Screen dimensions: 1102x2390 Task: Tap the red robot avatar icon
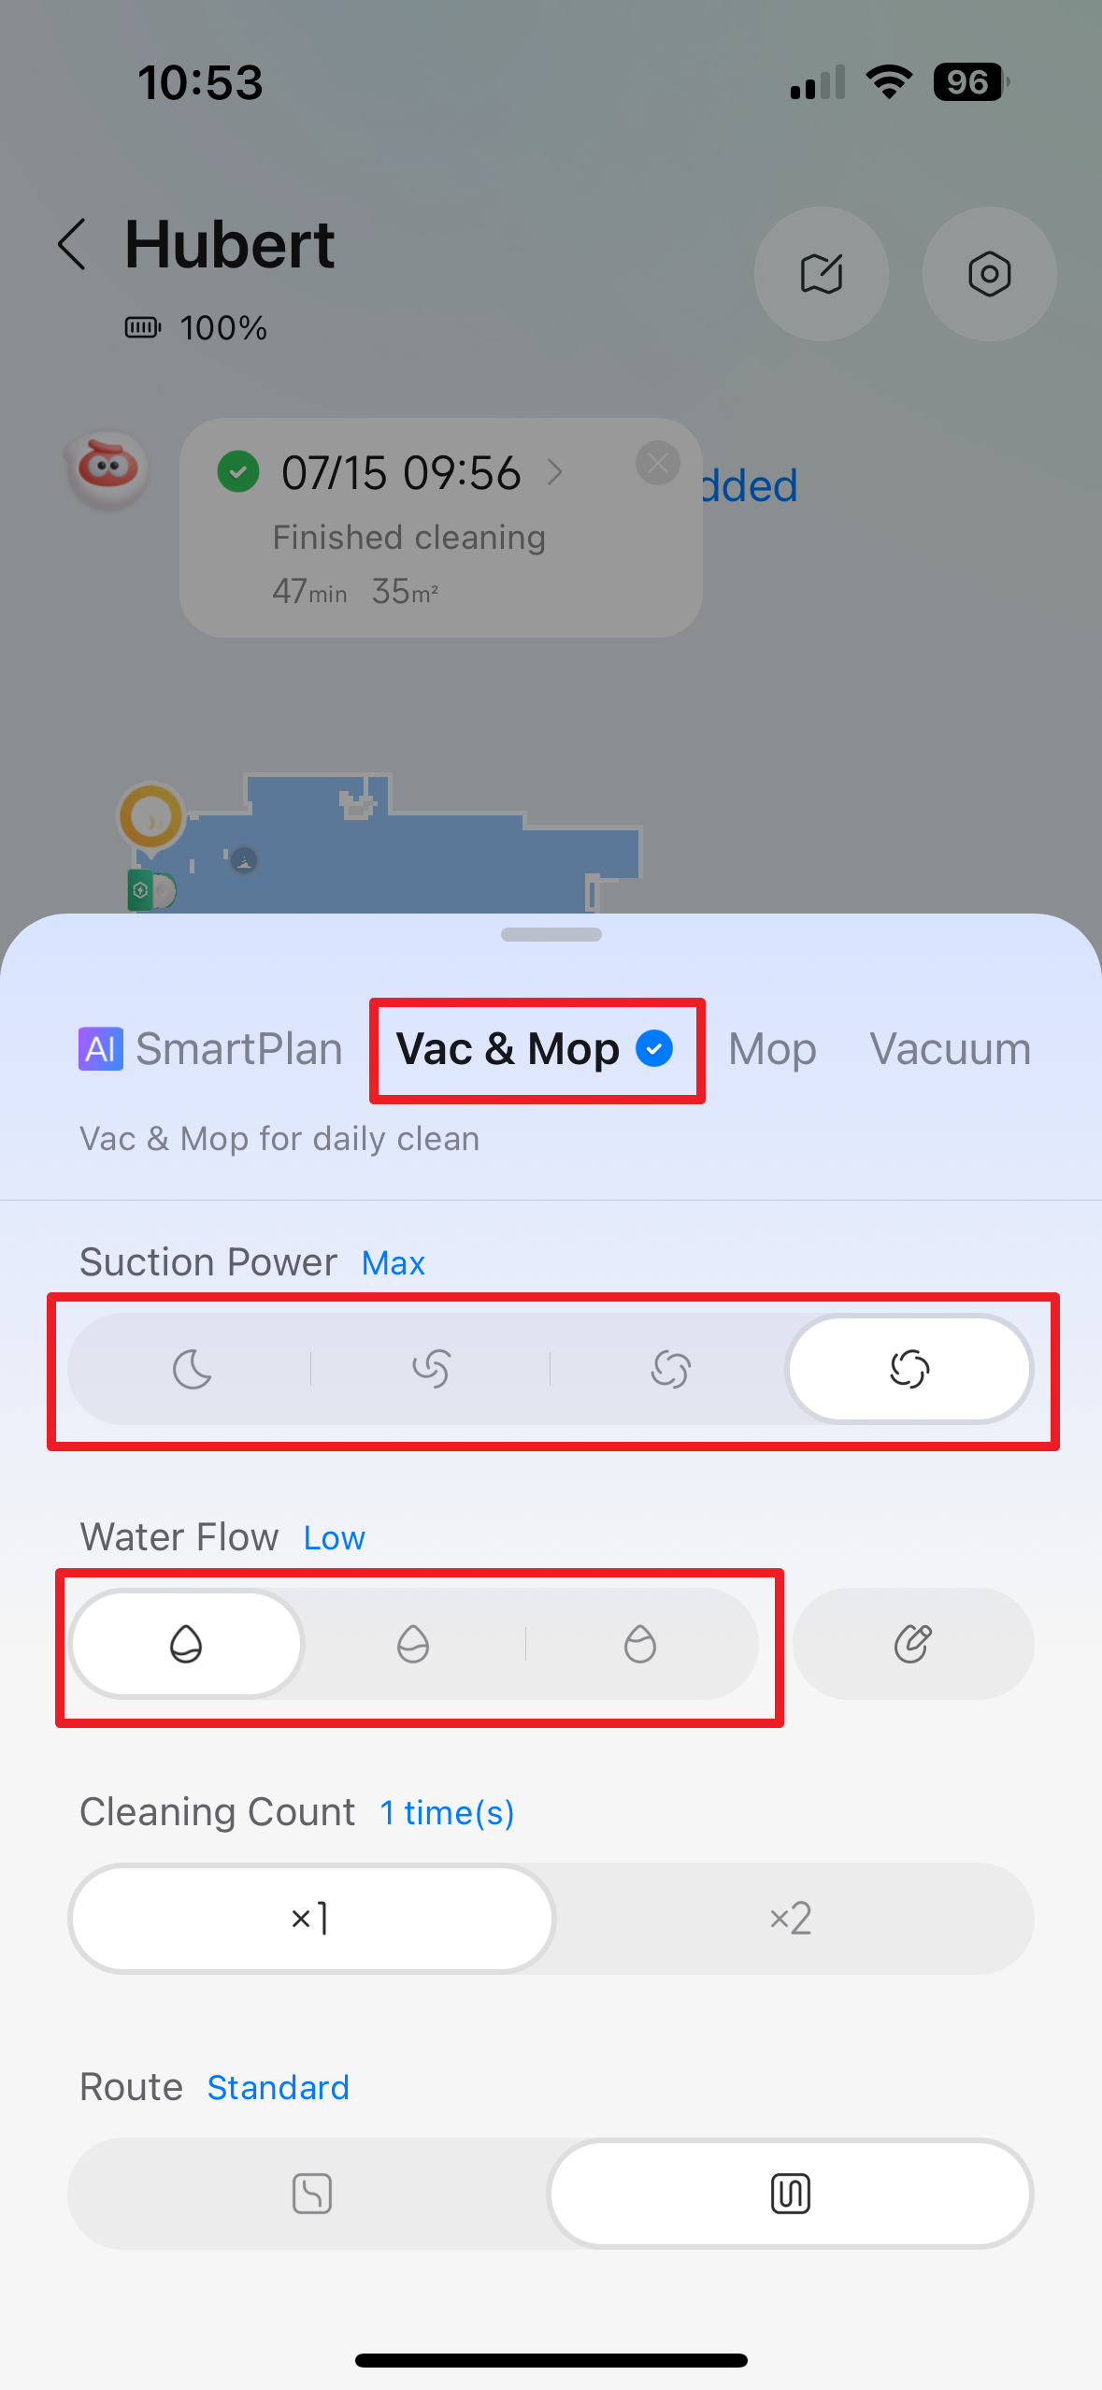108,468
